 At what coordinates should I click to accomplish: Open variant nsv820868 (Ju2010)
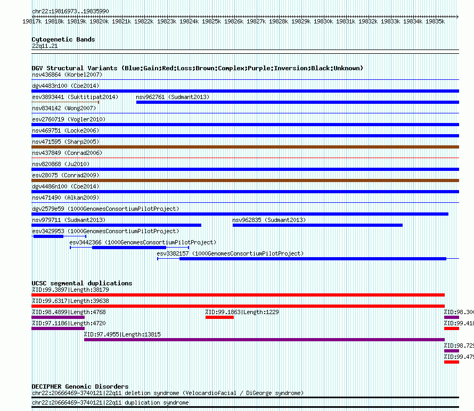point(61,164)
